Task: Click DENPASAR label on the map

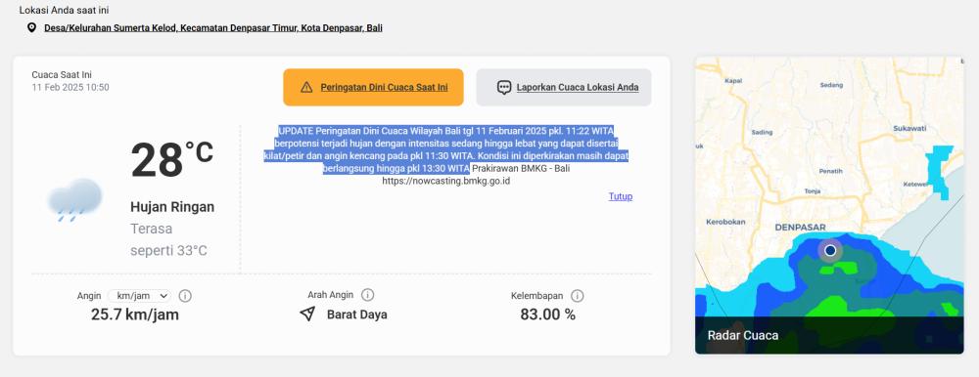Action: pyautogui.click(x=801, y=228)
